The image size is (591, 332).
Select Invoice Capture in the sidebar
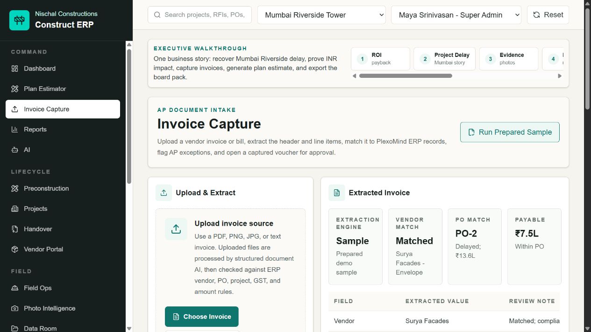click(63, 109)
